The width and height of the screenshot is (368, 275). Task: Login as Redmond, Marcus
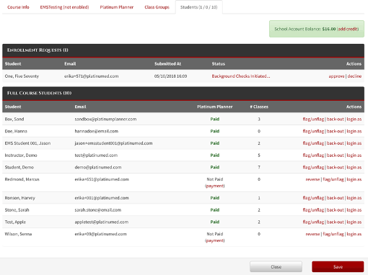[354, 179]
